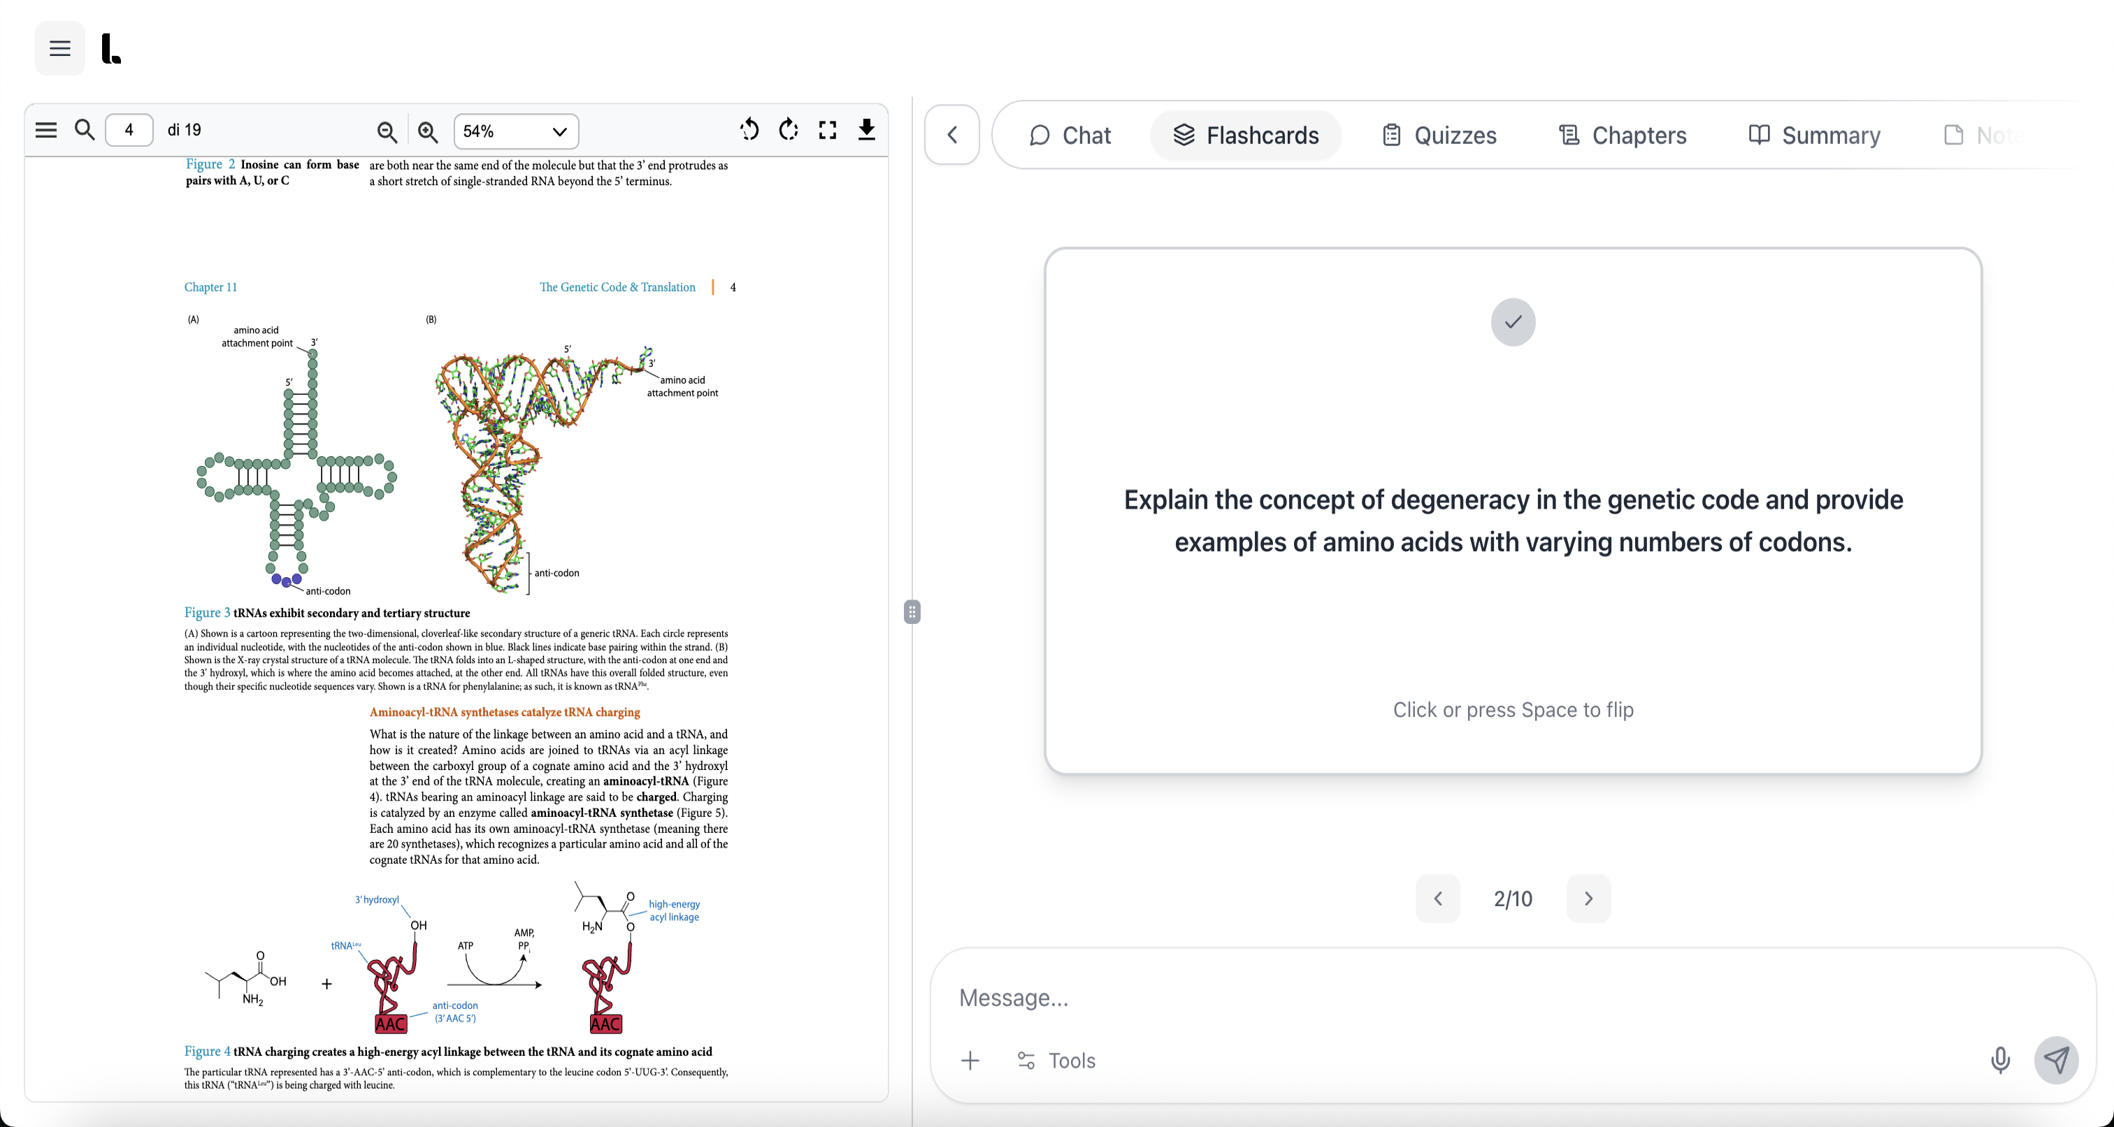Grab the panel divider handle
Screen dimensions: 2114x1127
912,611
